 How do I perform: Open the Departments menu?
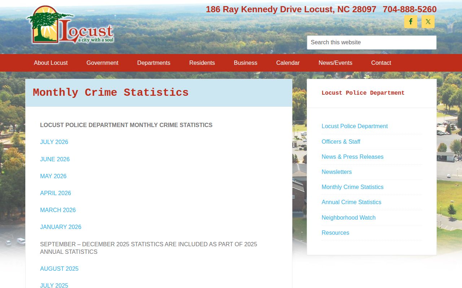pos(153,63)
